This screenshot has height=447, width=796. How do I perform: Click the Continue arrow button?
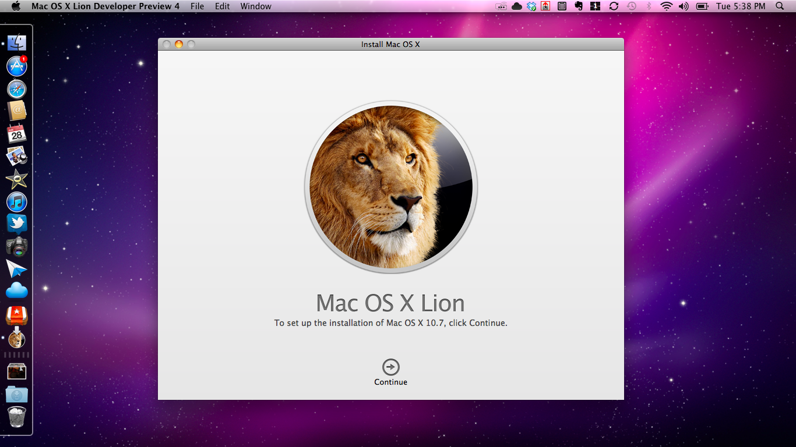391,367
